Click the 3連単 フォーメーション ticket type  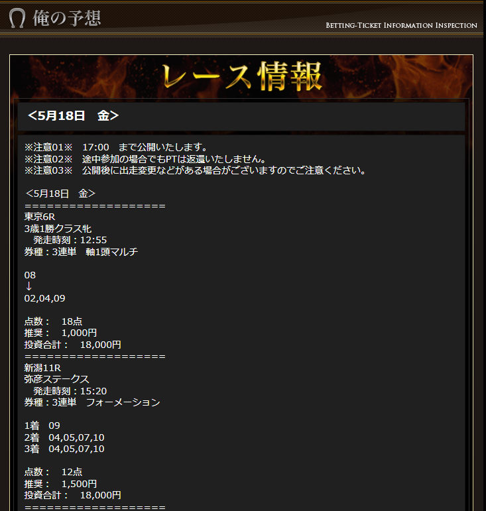[92, 402]
